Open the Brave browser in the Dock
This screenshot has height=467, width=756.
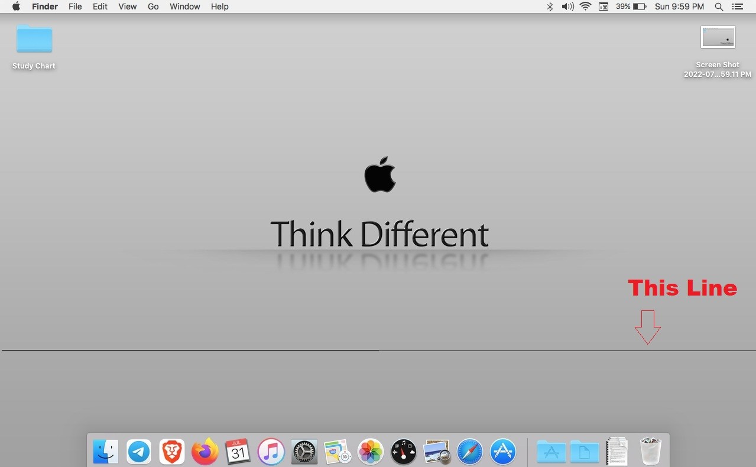tap(172, 452)
